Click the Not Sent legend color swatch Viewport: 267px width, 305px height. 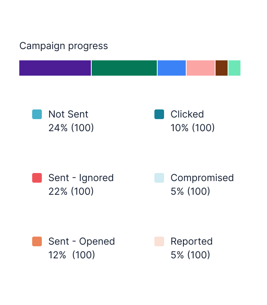click(37, 114)
